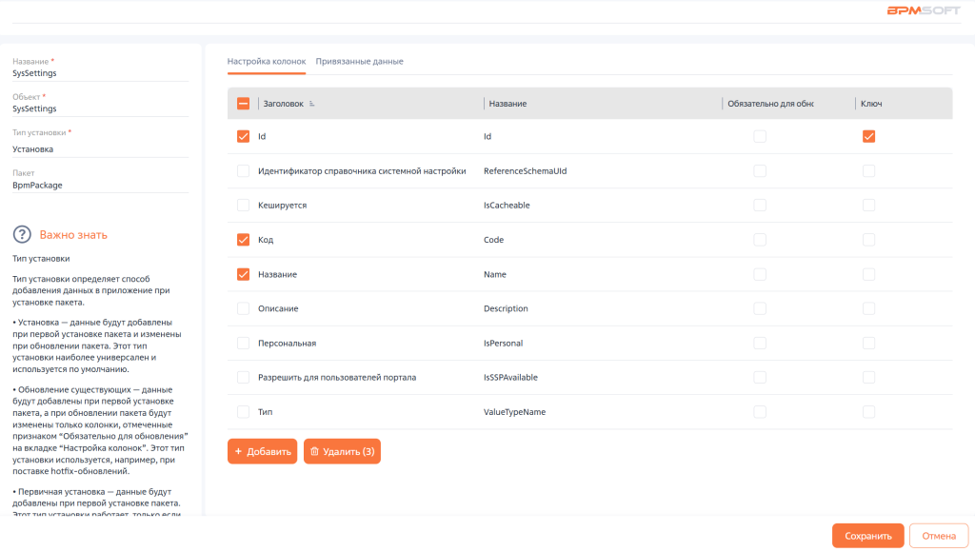The width and height of the screenshot is (975, 552).
Task: Click the Название input field
Action: point(100,73)
